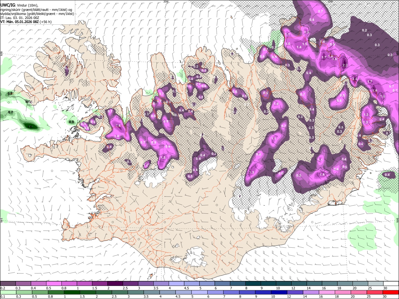
Task: Pick the lower scale swatch starting at 20
Action: tap(359, 292)
